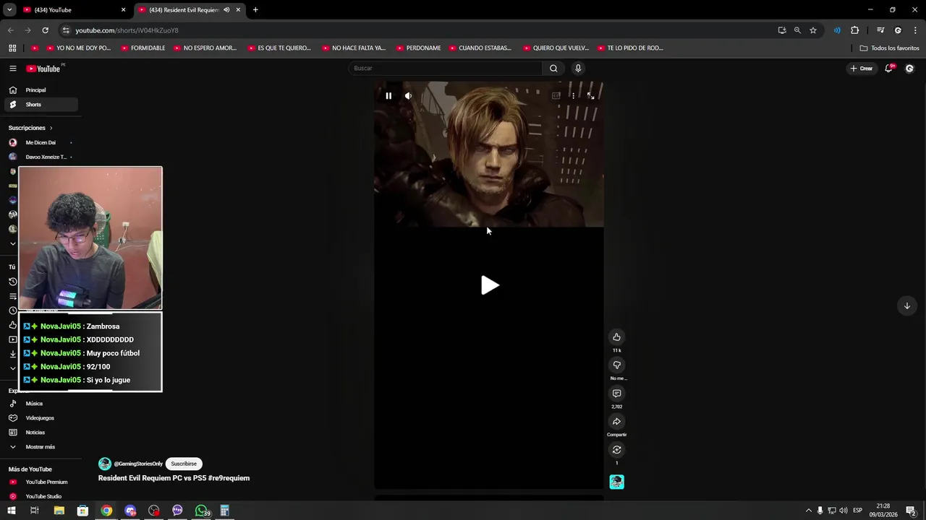Click the #re9requiem hashtag in title
The image size is (926, 520).
[229, 478]
